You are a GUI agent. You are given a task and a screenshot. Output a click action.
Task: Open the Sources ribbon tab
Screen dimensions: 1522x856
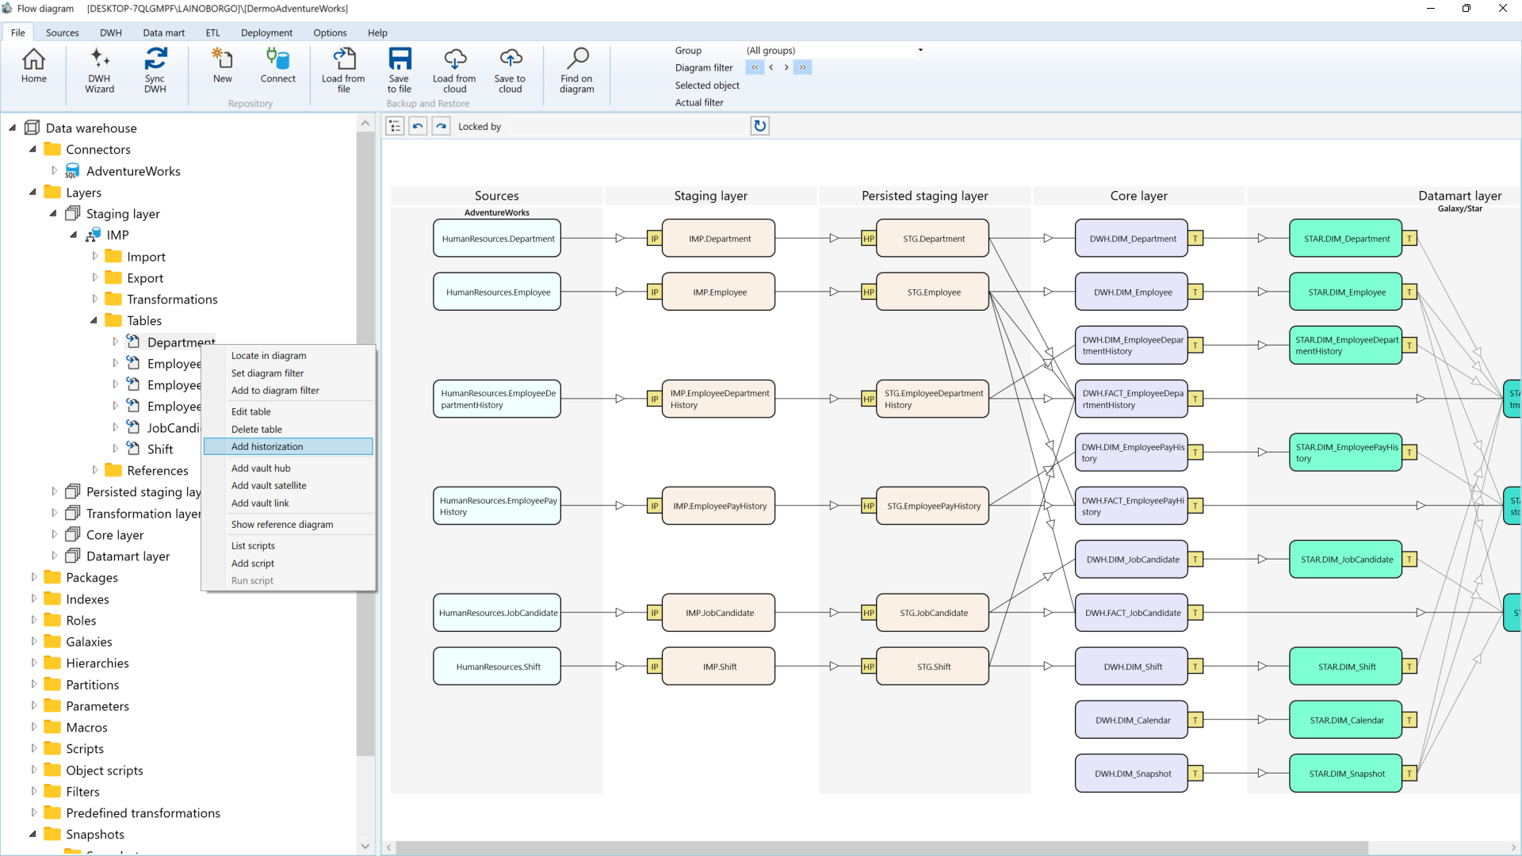pos(62,32)
